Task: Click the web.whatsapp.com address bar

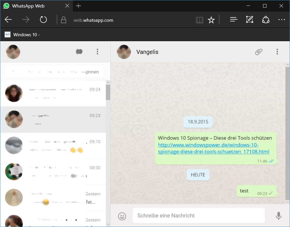Action: [93, 20]
